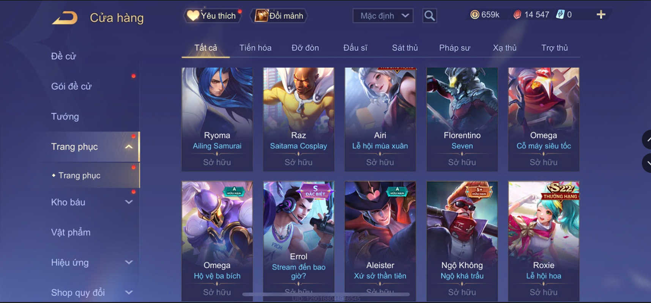Select the Raz Saitama Cosplay skin card

pos(298,119)
